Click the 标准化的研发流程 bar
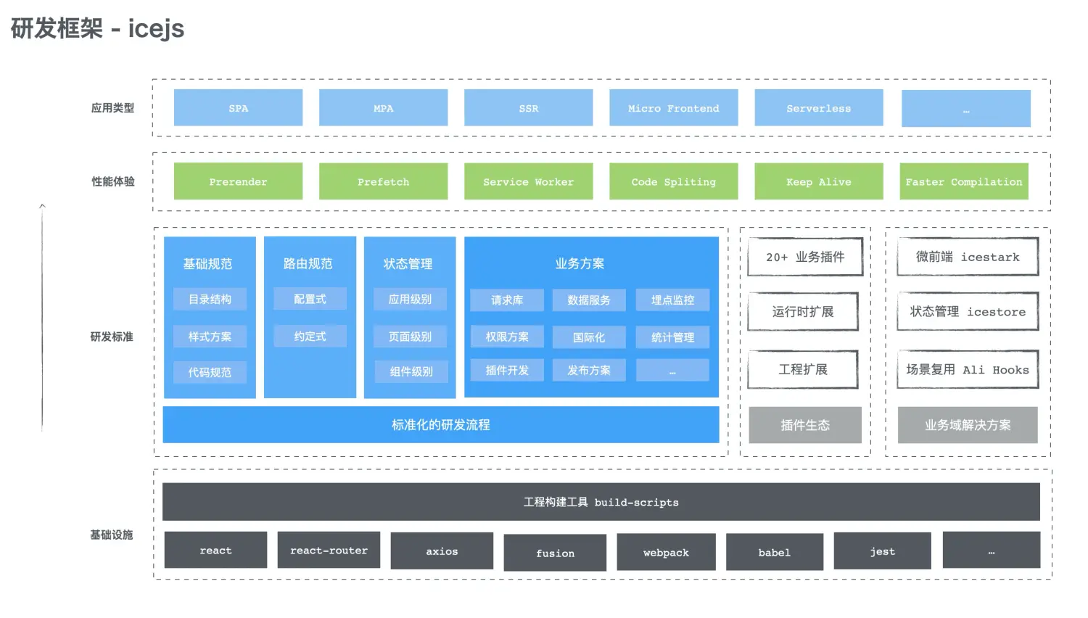Screen dimensions: 1088x618 point(441,424)
